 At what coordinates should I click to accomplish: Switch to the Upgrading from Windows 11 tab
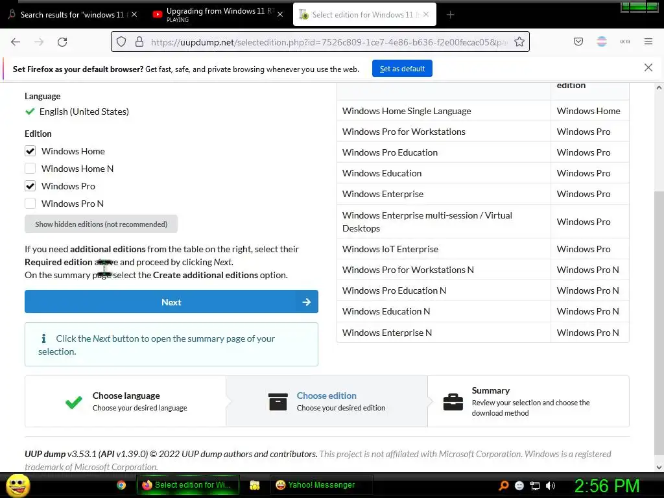click(x=218, y=14)
